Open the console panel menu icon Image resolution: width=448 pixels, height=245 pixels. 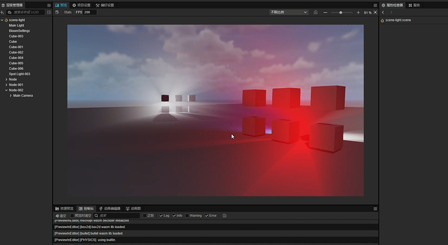tap(375, 209)
